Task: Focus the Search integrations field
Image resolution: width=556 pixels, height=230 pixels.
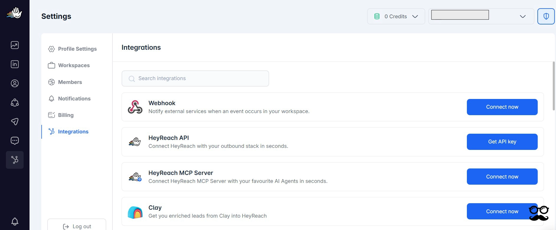Action: [x=195, y=79]
